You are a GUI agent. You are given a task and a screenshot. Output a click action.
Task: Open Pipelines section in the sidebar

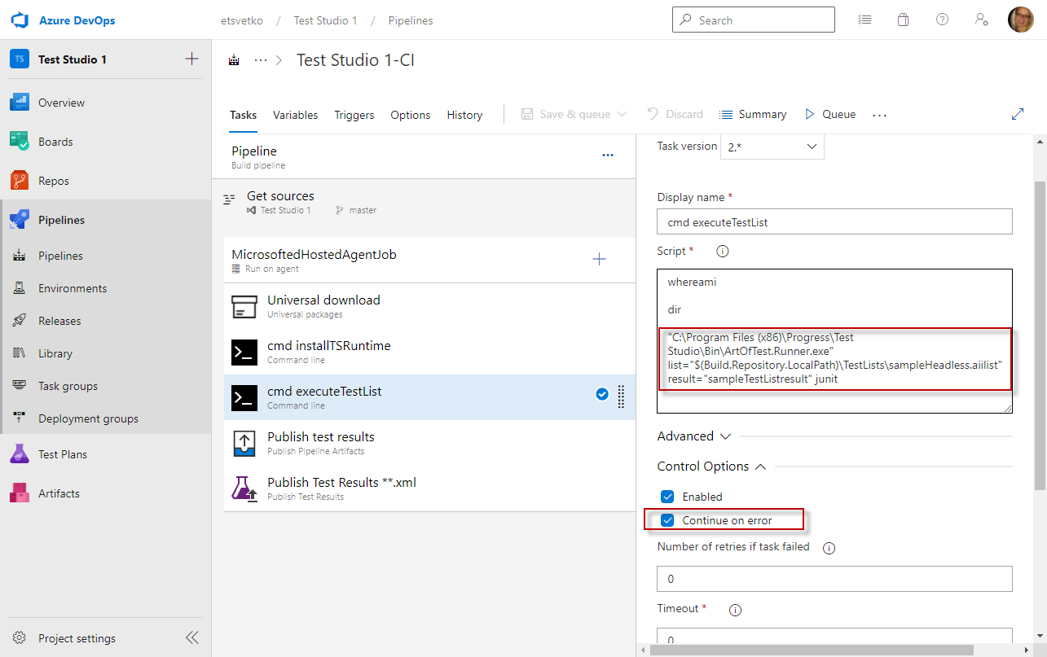coord(106,220)
